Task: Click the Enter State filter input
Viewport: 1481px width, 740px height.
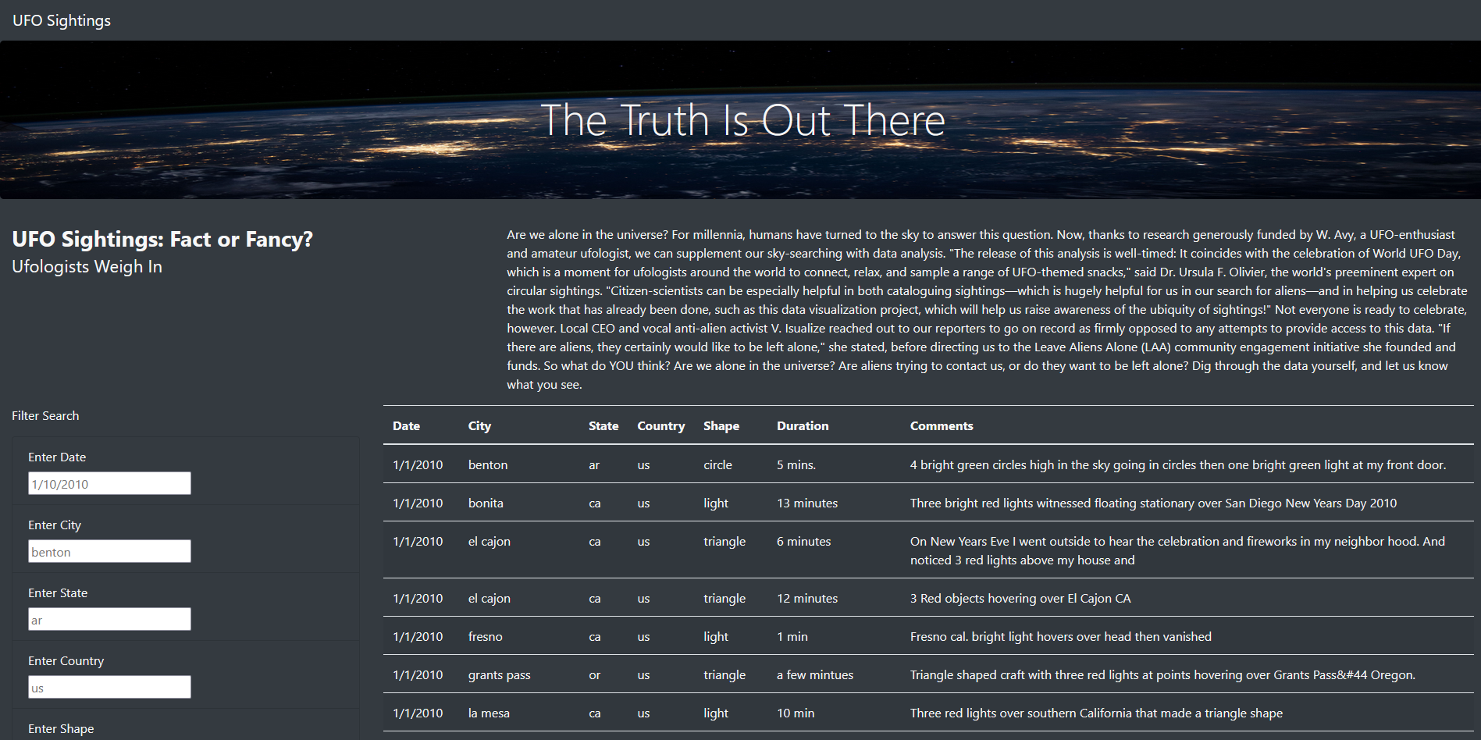Action: point(109,619)
